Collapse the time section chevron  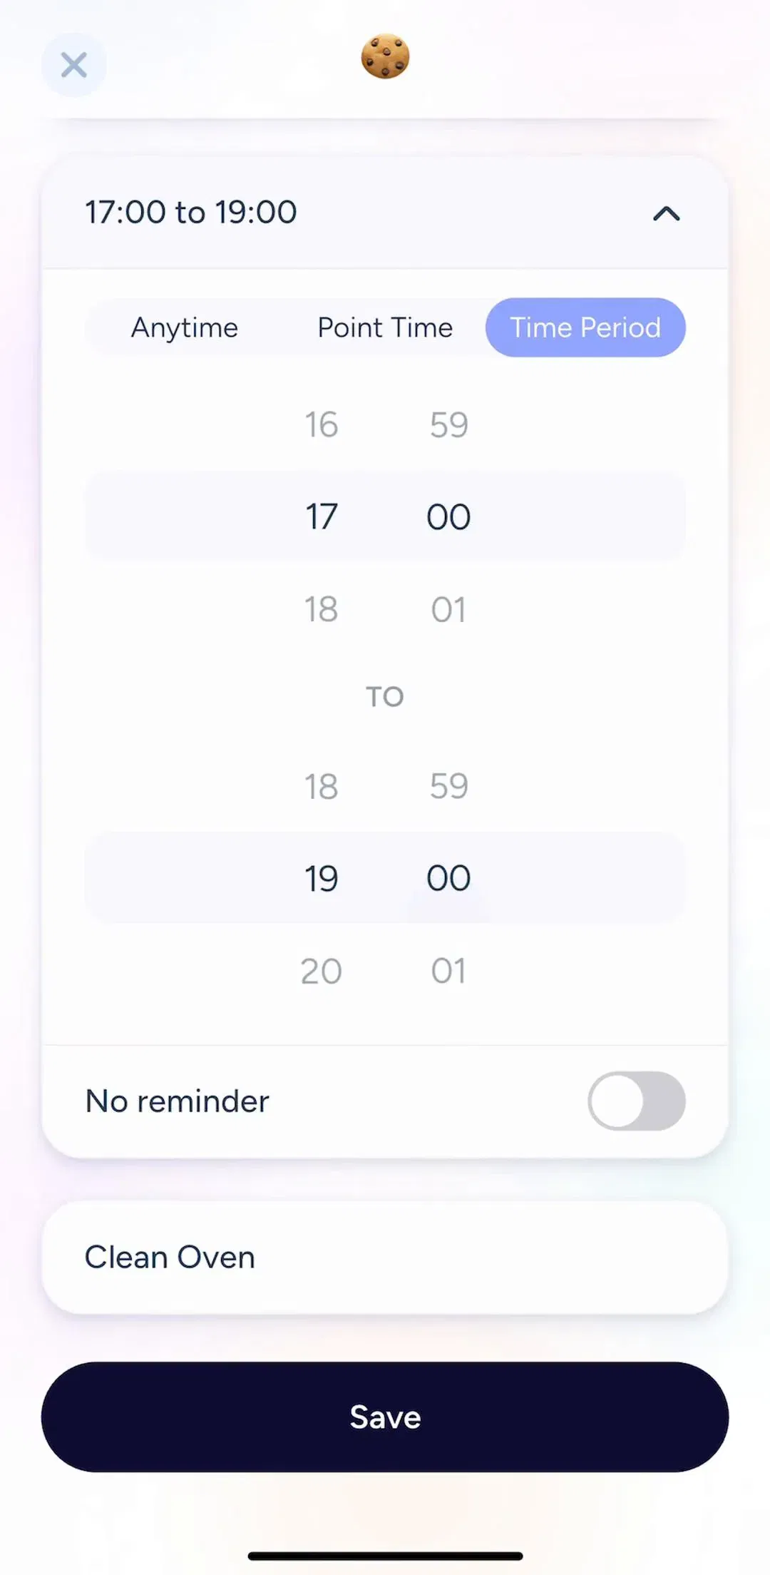(x=667, y=213)
